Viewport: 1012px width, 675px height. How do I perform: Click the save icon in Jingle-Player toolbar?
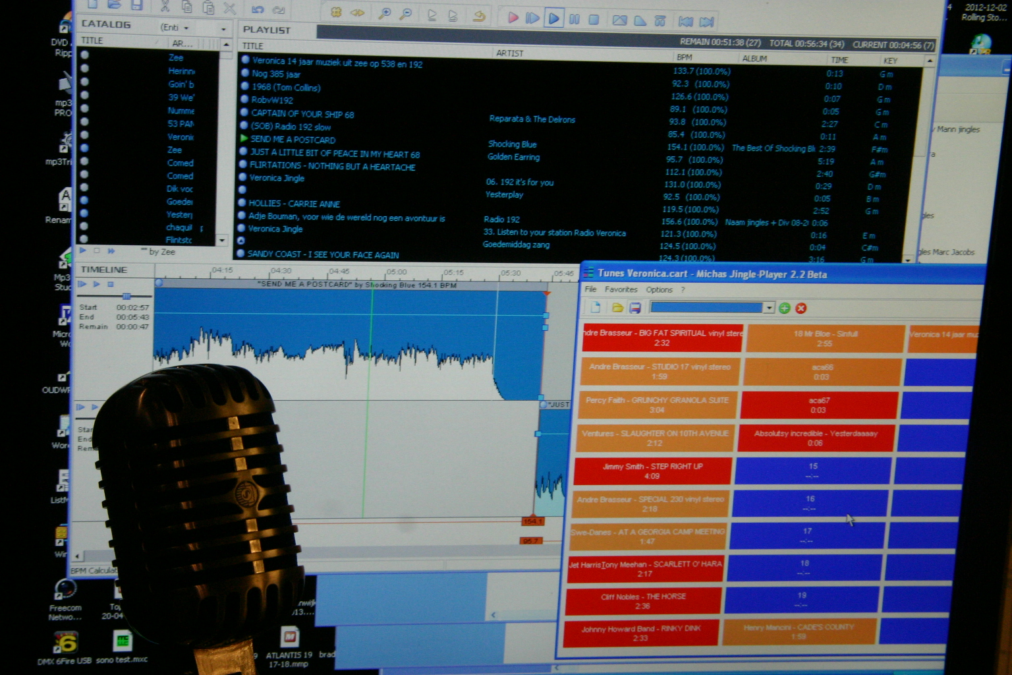coord(635,308)
